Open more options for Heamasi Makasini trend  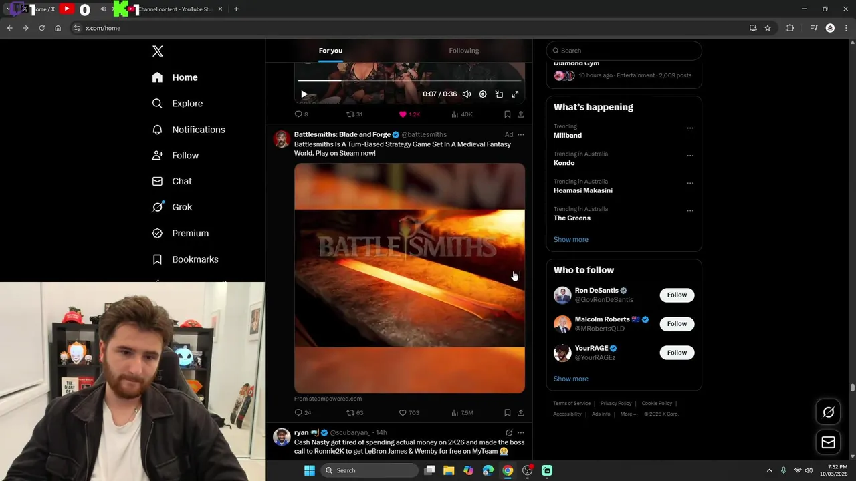[x=690, y=183]
